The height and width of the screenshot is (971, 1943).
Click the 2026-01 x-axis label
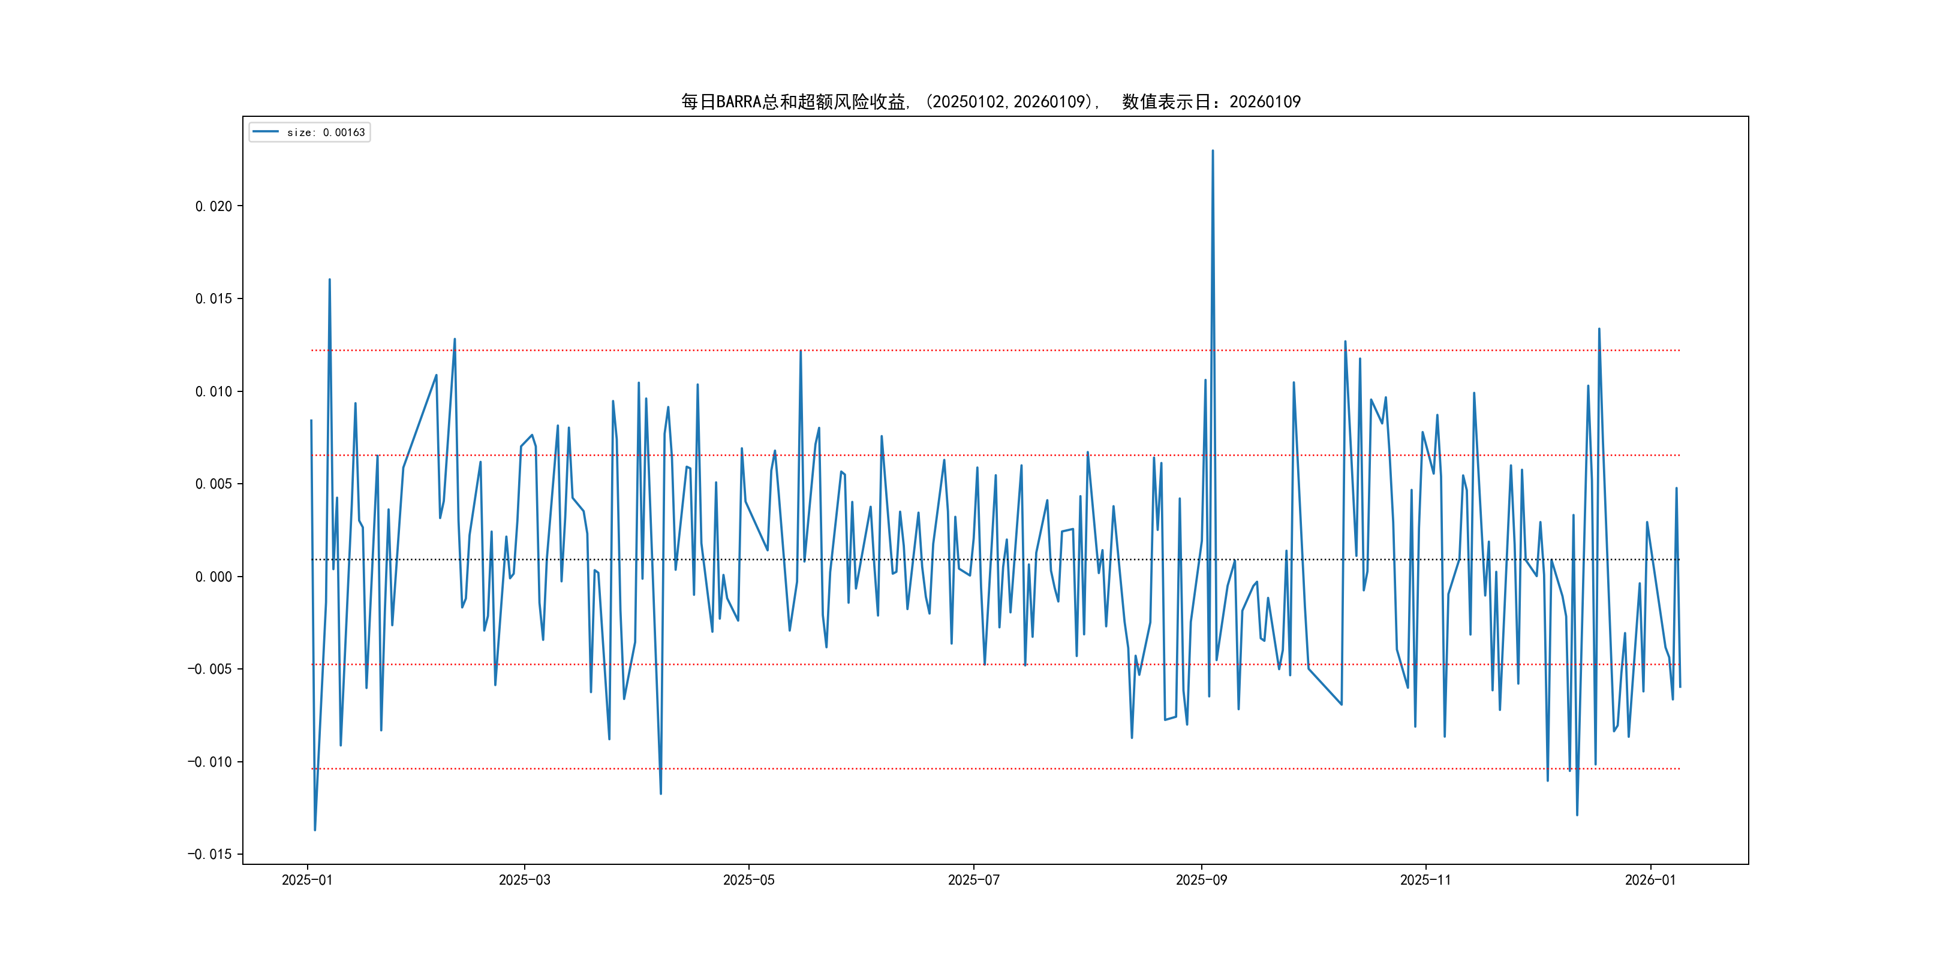(x=1650, y=880)
